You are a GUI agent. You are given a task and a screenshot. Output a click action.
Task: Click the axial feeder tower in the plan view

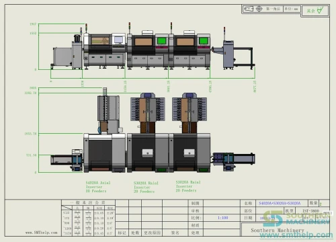point(108,111)
